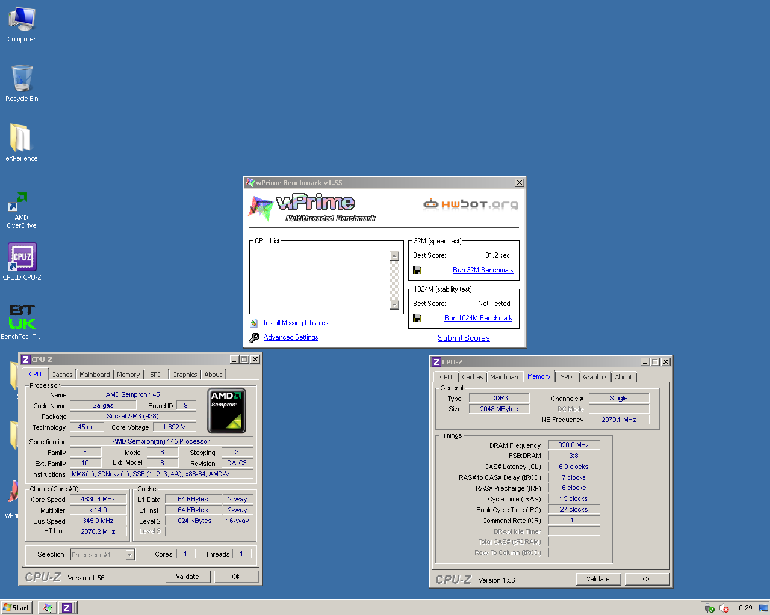Viewport: 770px width, 615px height.
Task: Click OK in right CPU-Z window
Action: (647, 579)
